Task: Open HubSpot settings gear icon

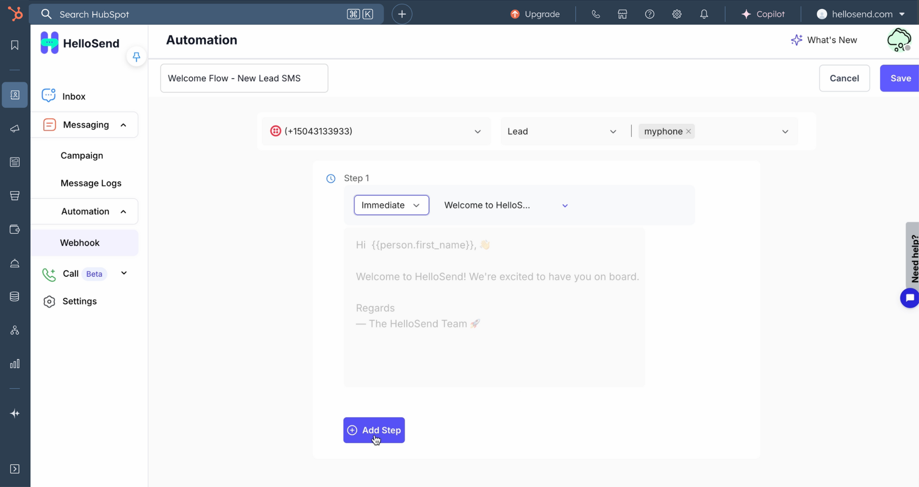Action: tap(677, 14)
